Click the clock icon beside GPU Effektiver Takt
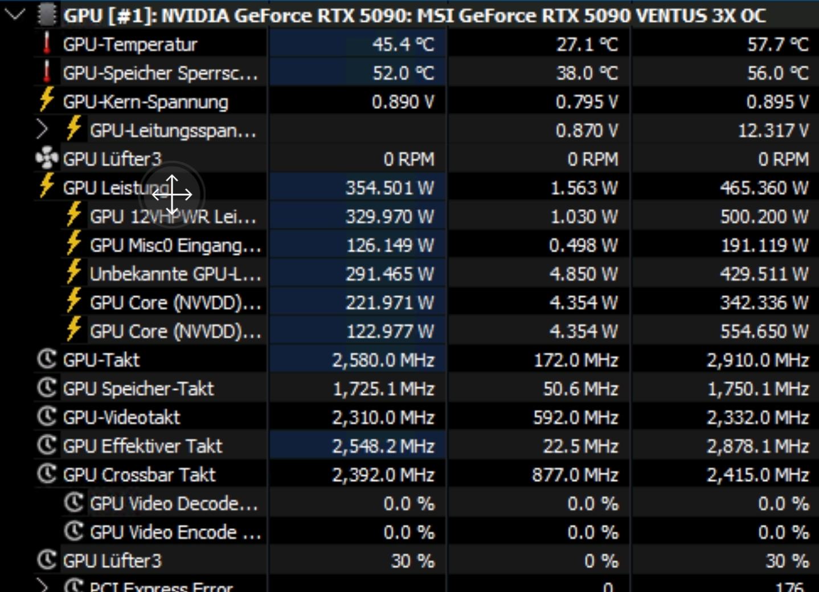This screenshot has width=819, height=592. click(47, 445)
